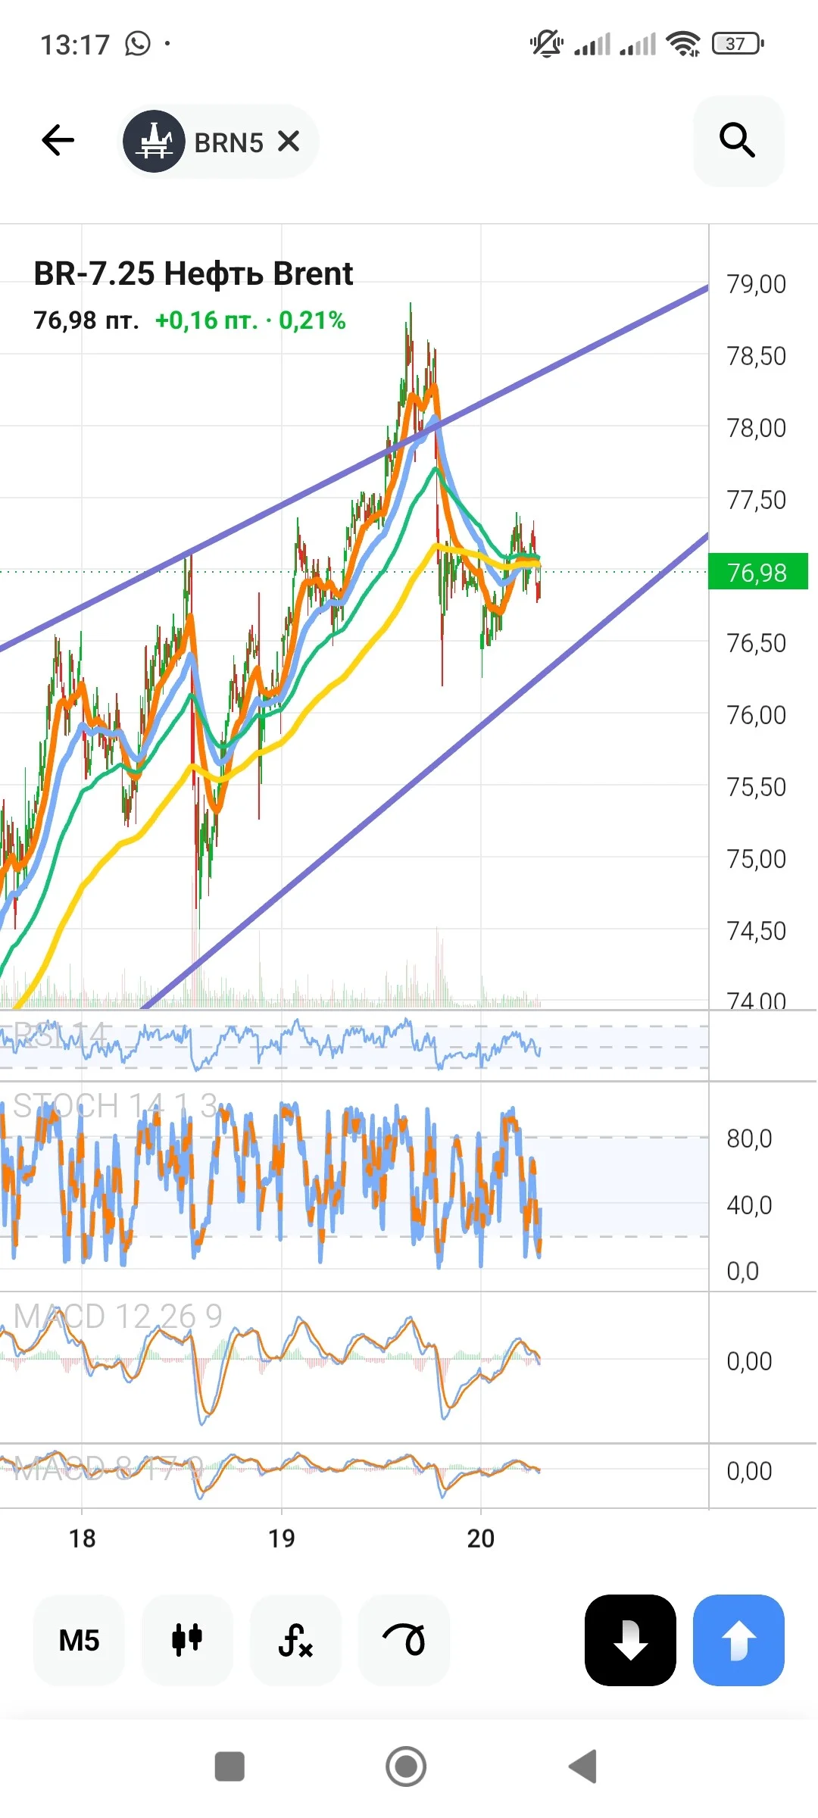Open the M5 timeframe selector
Screen dimensions: 818x1818
click(79, 1640)
